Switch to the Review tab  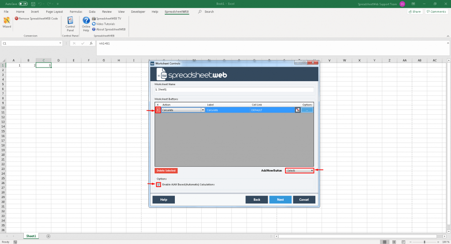pos(107,12)
